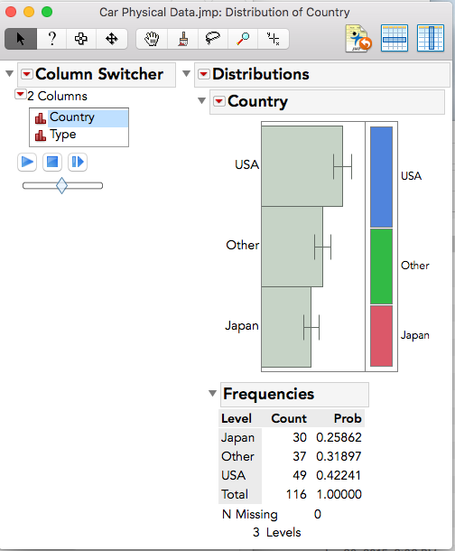Step to the next column
The image size is (455, 551).
pos(78,162)
